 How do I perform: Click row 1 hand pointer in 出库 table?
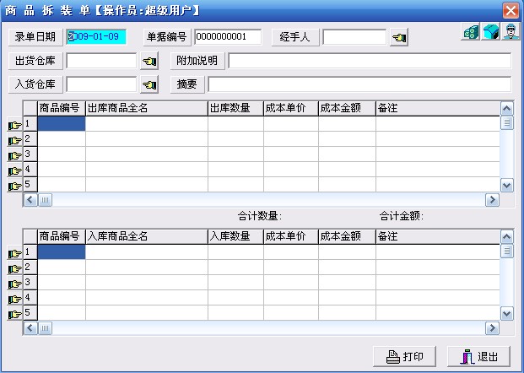tap(14, 125)
